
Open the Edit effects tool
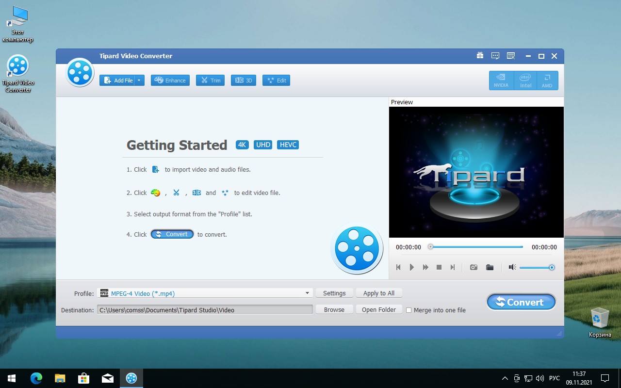(276, 81)
